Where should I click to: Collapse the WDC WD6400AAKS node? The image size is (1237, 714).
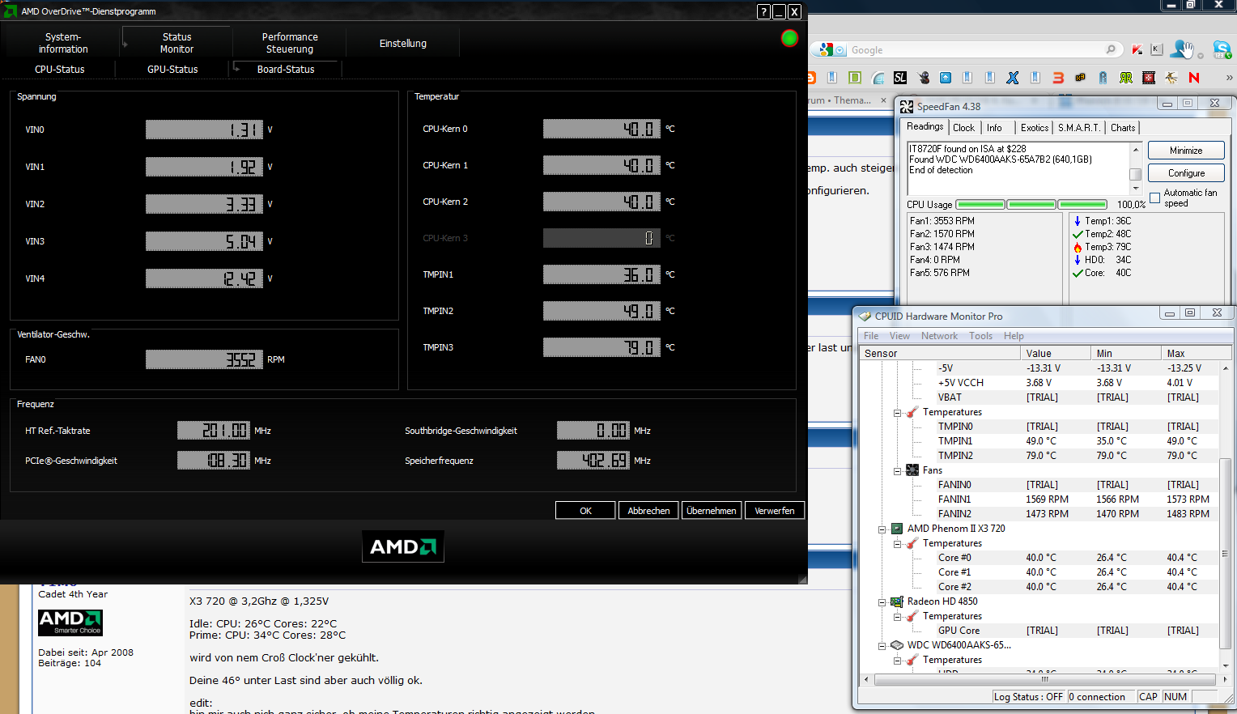(882, 646)
